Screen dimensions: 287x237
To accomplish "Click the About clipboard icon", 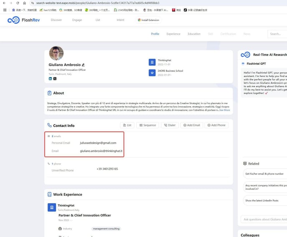I will 49,93.
